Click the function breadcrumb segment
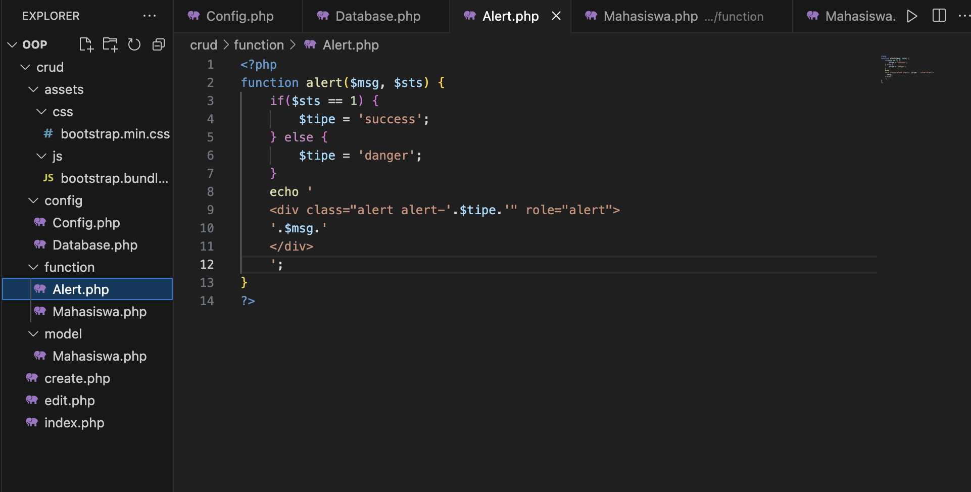The image size is (971, 492). 259,45
